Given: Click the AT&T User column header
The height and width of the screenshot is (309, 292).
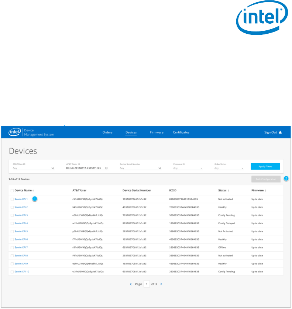Looking at the screenshot, I should tap(79, 191).
